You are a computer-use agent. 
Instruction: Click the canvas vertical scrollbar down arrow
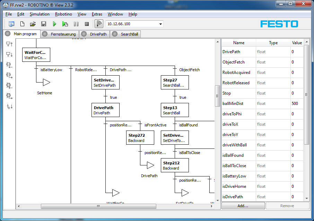[x=218, y=201]
